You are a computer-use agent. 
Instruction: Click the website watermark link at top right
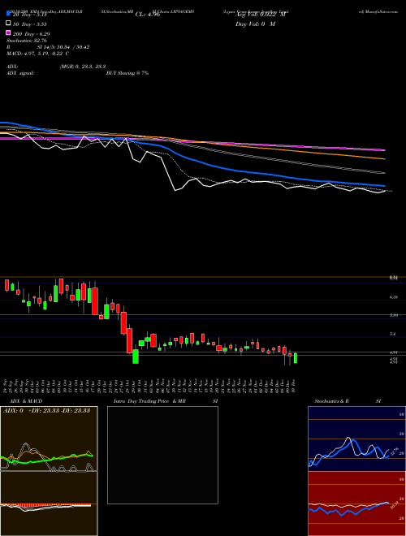[378, 11]
